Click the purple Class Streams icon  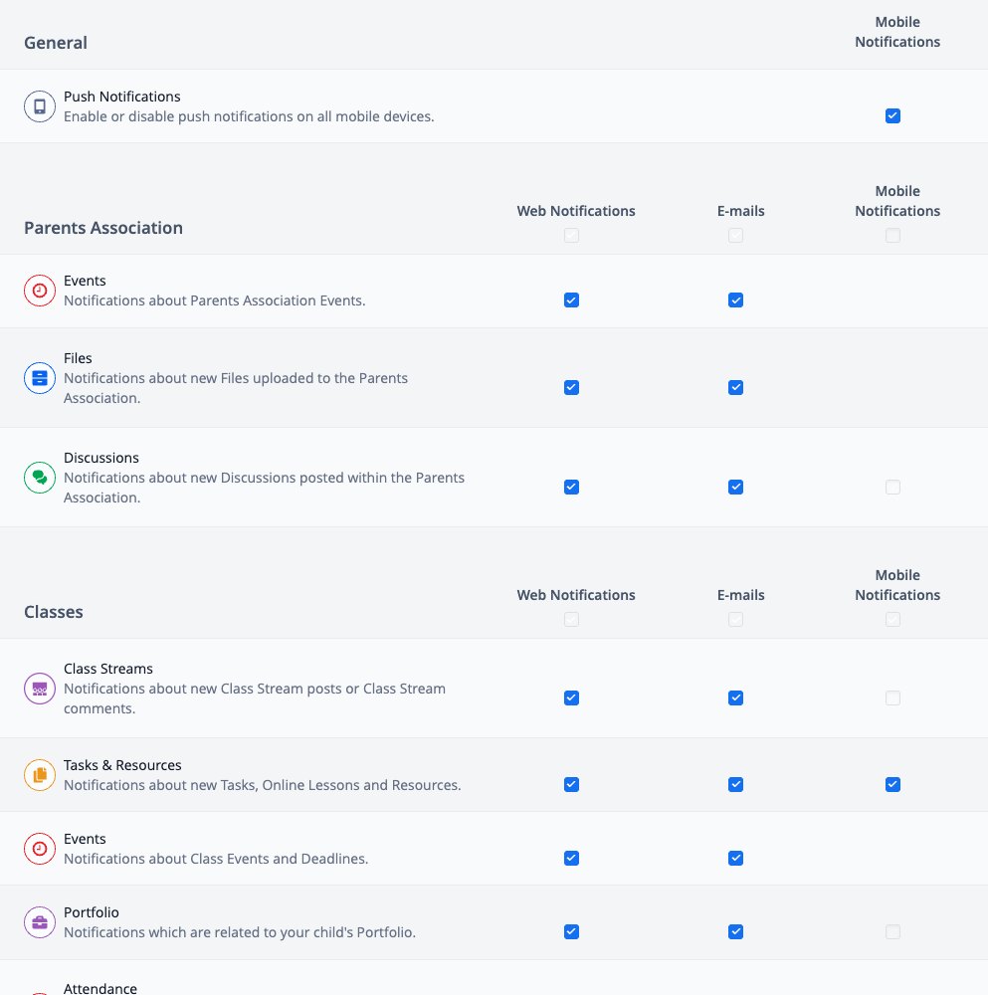point(40,689)
